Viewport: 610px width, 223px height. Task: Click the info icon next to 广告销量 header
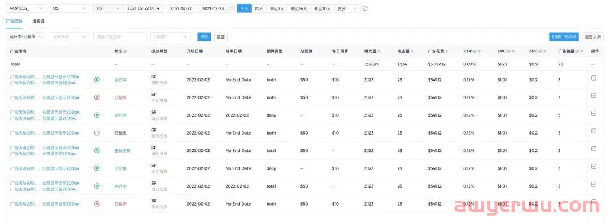pos(577,51)
